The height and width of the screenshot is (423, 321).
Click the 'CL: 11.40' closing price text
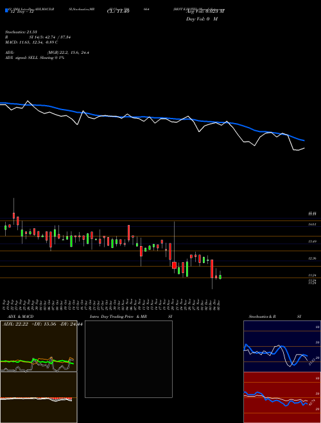tap(118, 12)
